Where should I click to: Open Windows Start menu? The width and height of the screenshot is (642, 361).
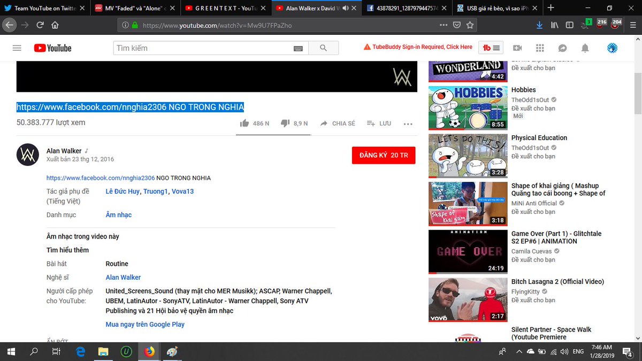coord(11,351)
